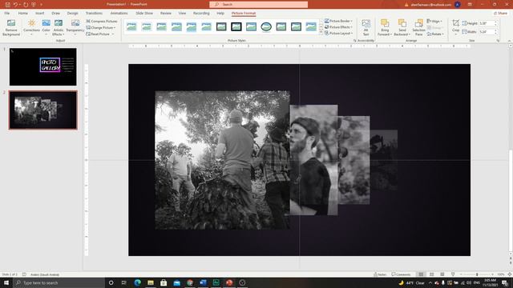
Task: Switch to the Design tab
Action: tap(73, 13)
